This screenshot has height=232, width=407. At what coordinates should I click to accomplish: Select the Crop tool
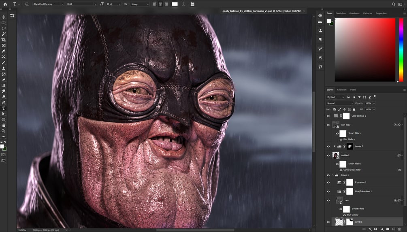pos(4,40)
